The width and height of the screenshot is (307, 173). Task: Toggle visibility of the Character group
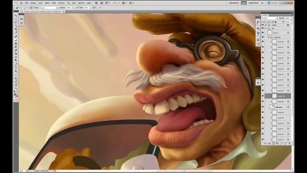click(263, 37)
